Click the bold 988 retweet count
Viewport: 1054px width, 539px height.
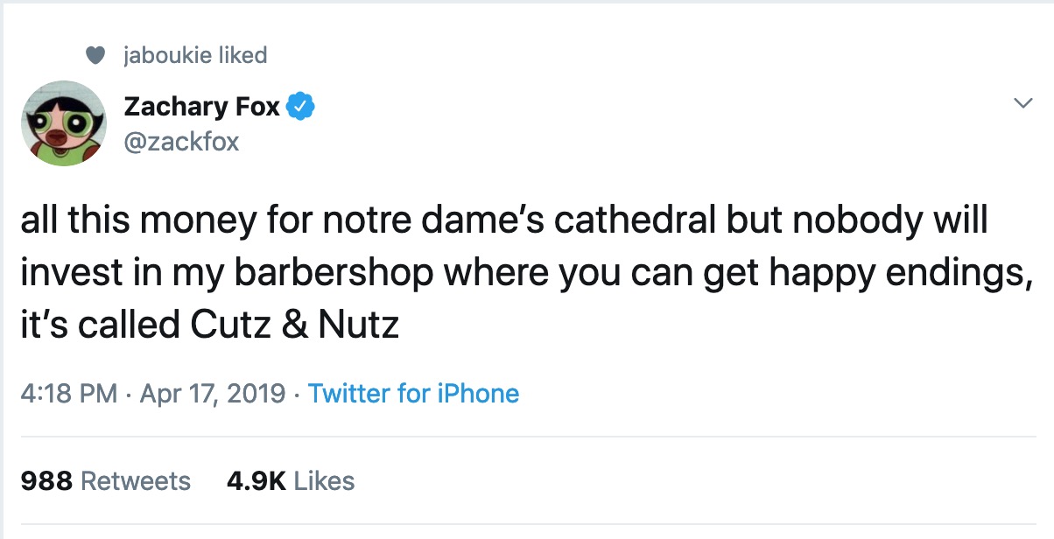(x=46, y=481)
